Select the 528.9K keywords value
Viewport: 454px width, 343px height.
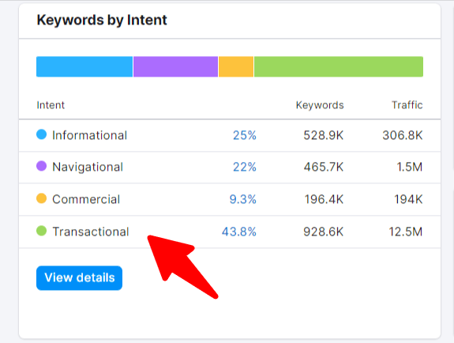324,135
